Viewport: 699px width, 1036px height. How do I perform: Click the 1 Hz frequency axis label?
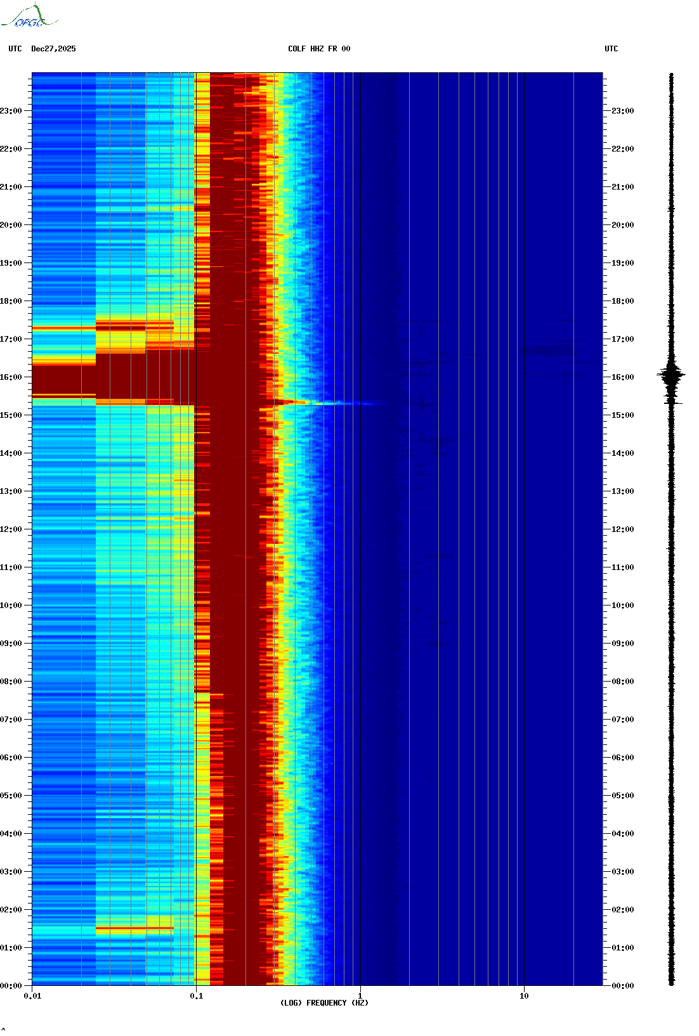point(360,996)
